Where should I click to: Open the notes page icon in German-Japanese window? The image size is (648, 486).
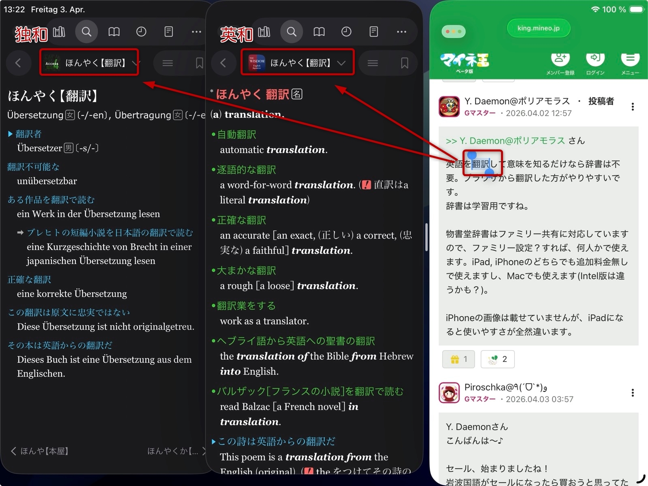(x=168, y=32)
